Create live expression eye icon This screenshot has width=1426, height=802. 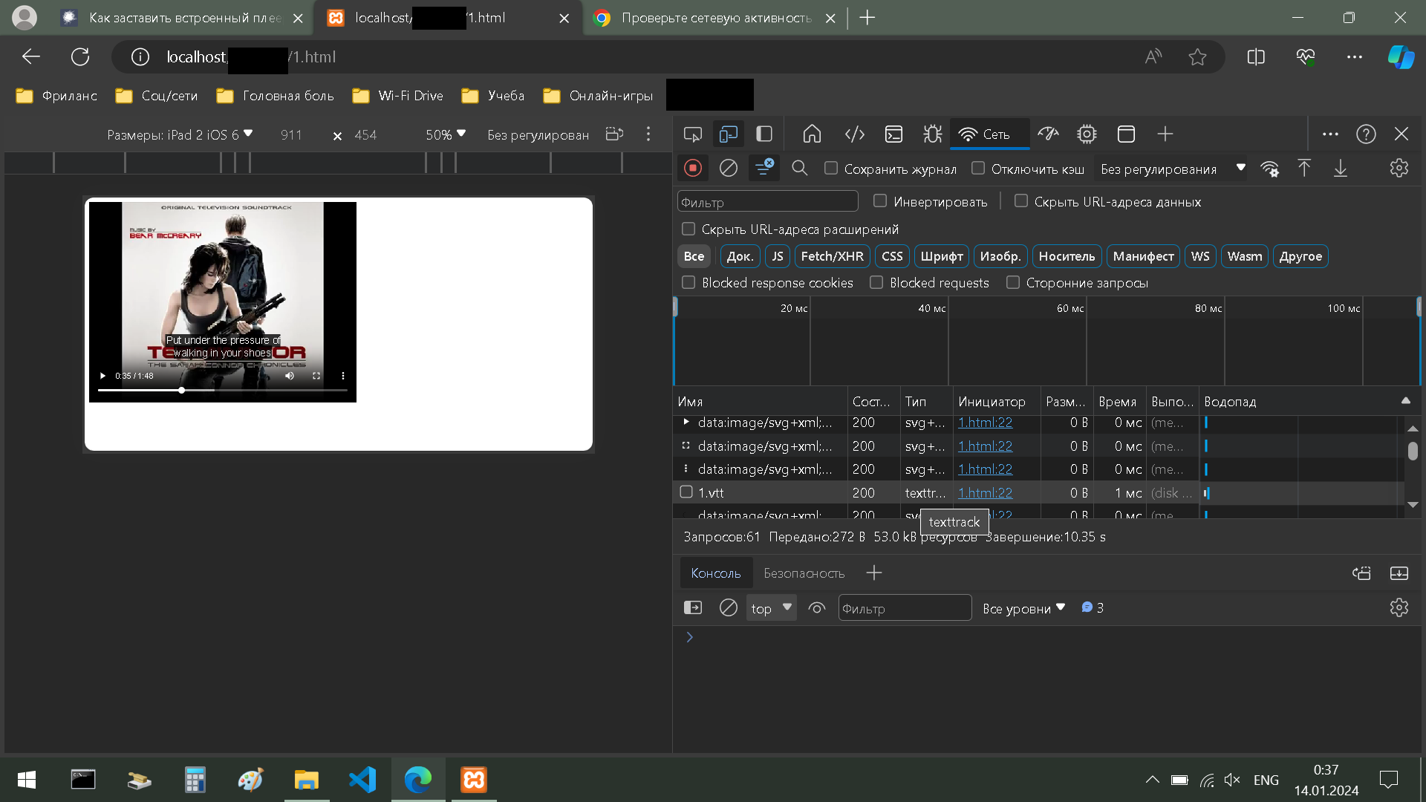(817, 608)
